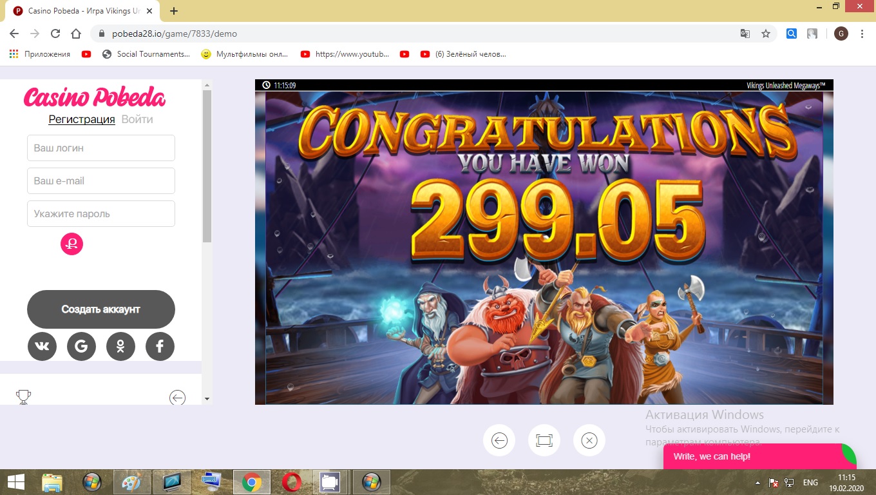View site security lock info
Viewport: 876px width, 495px height.
point(102,34)
